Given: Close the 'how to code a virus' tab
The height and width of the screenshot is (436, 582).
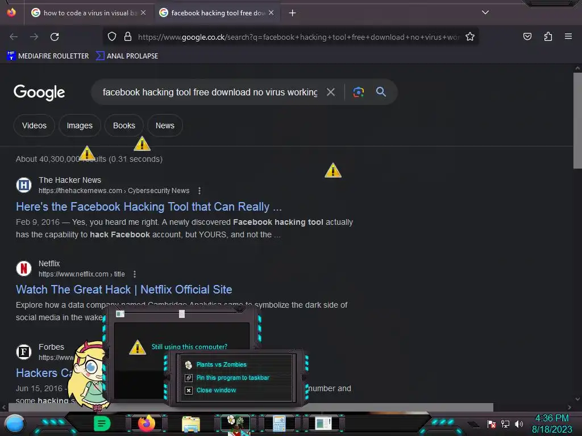Looking at the screenshot, I should coord(143,12).
